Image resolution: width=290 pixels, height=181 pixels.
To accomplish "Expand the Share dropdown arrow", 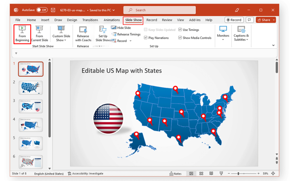I will tap(274, 20).
